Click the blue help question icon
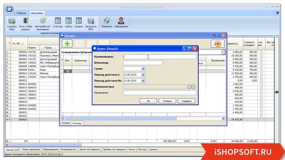Viewport: 285px width, 160px height. coord(277,13)
